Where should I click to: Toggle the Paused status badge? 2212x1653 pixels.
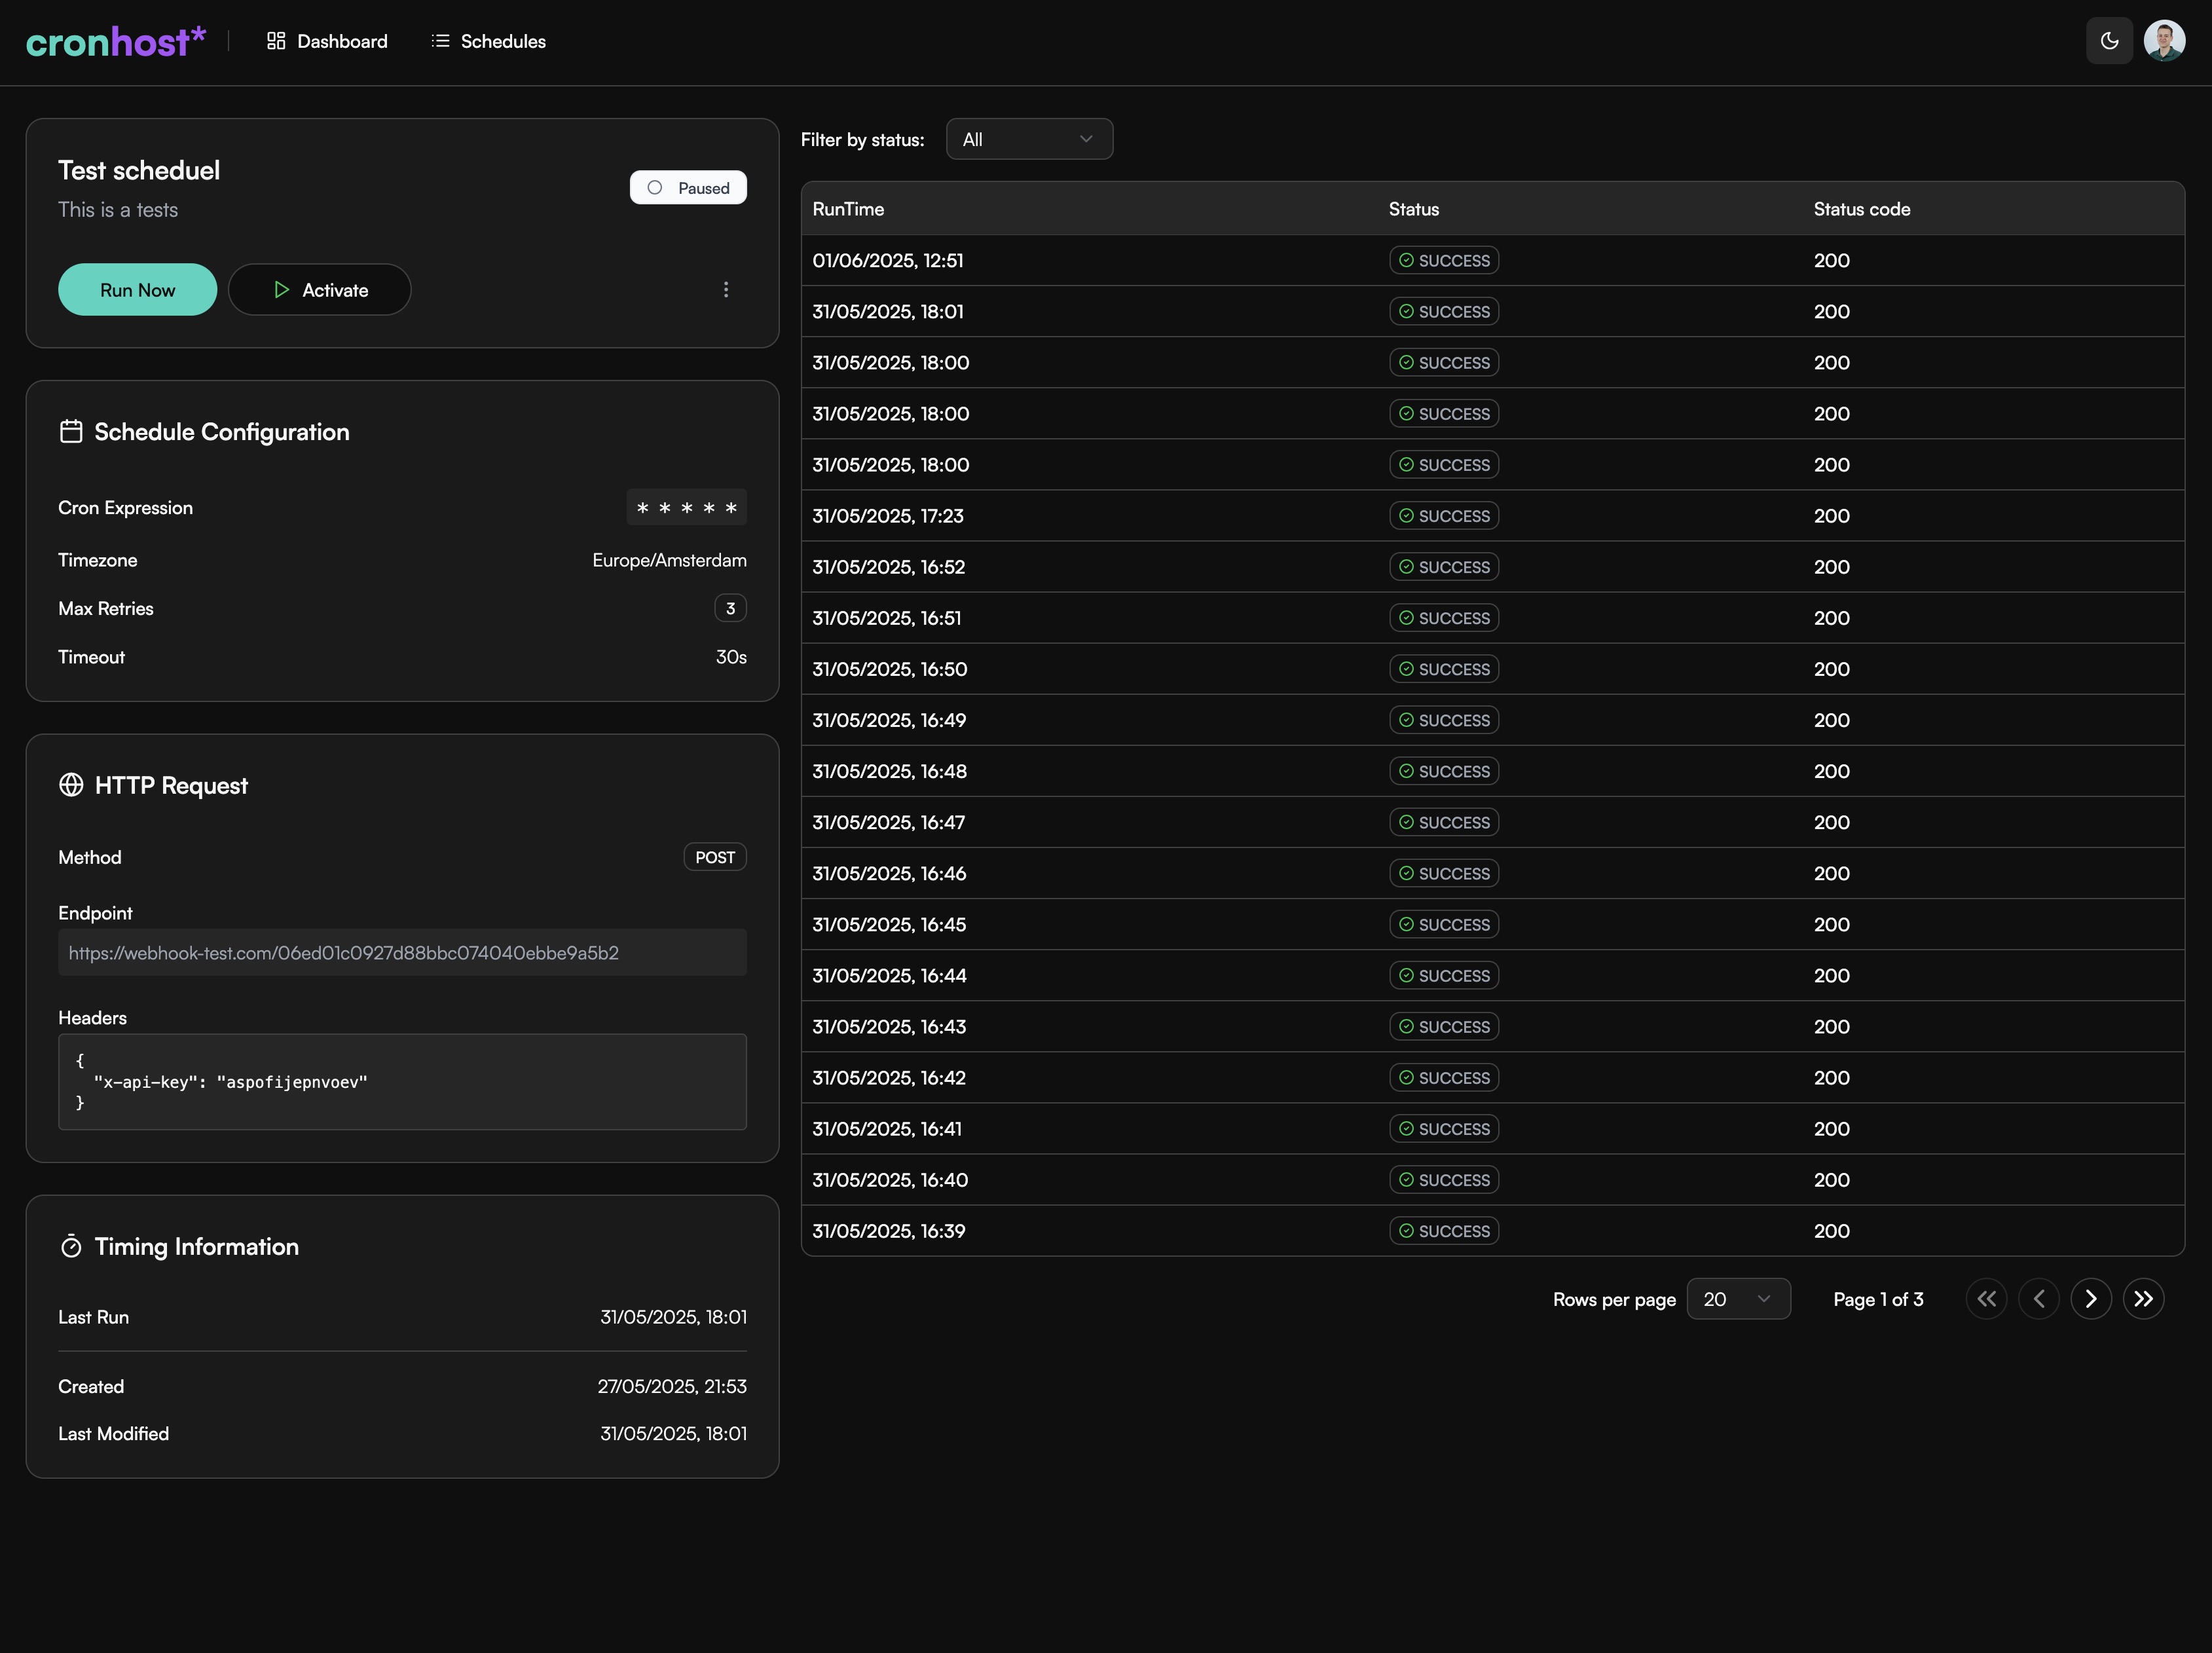(688, 188)
